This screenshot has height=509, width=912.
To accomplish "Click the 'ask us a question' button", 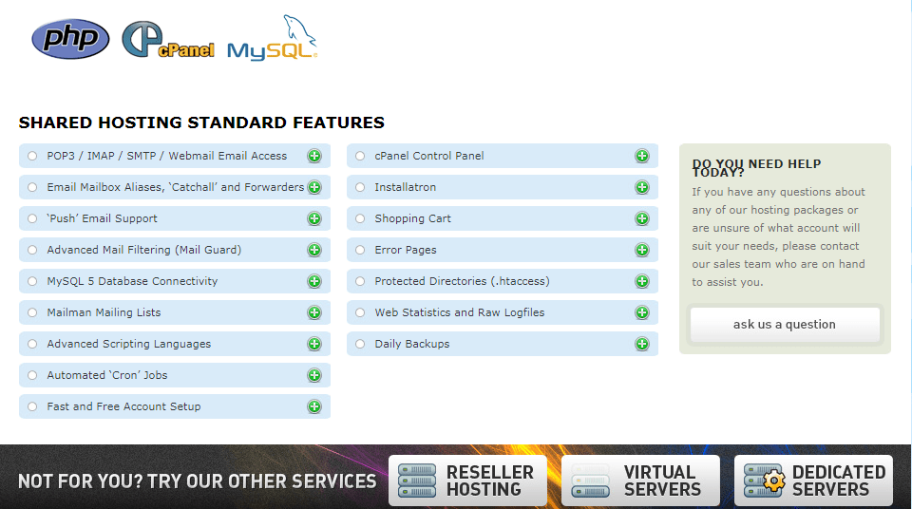I will click(785, 325).
